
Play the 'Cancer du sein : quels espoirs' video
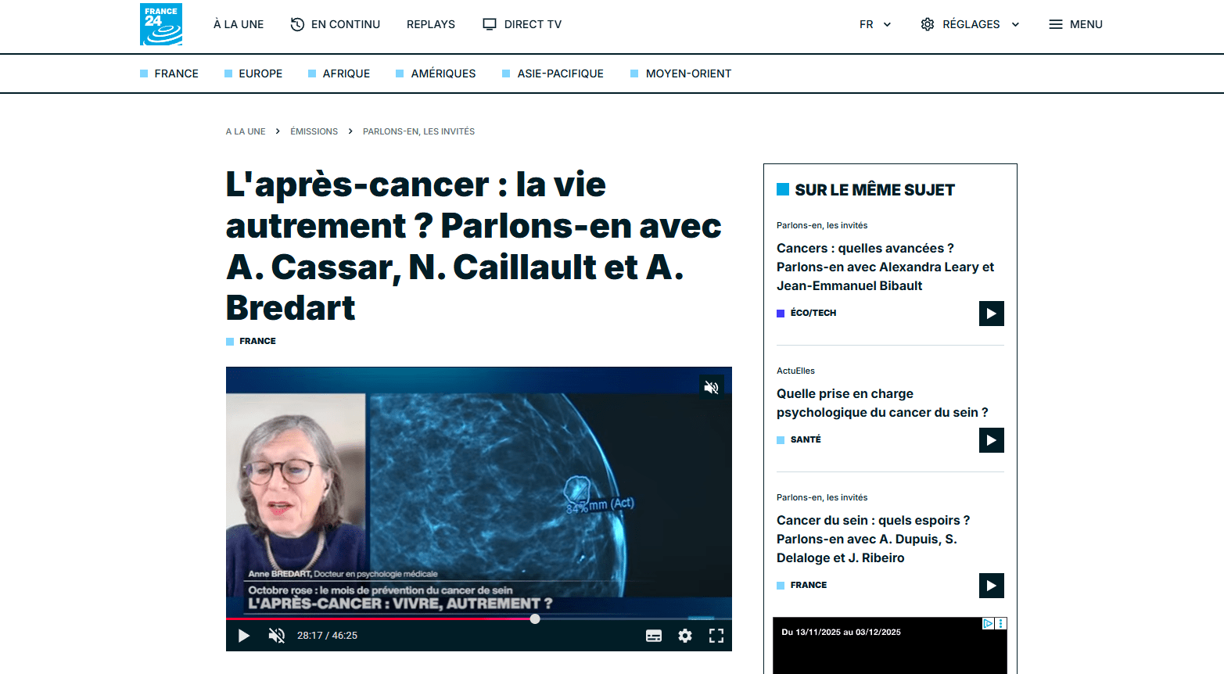pyautogui.click(x=991, y=586)
